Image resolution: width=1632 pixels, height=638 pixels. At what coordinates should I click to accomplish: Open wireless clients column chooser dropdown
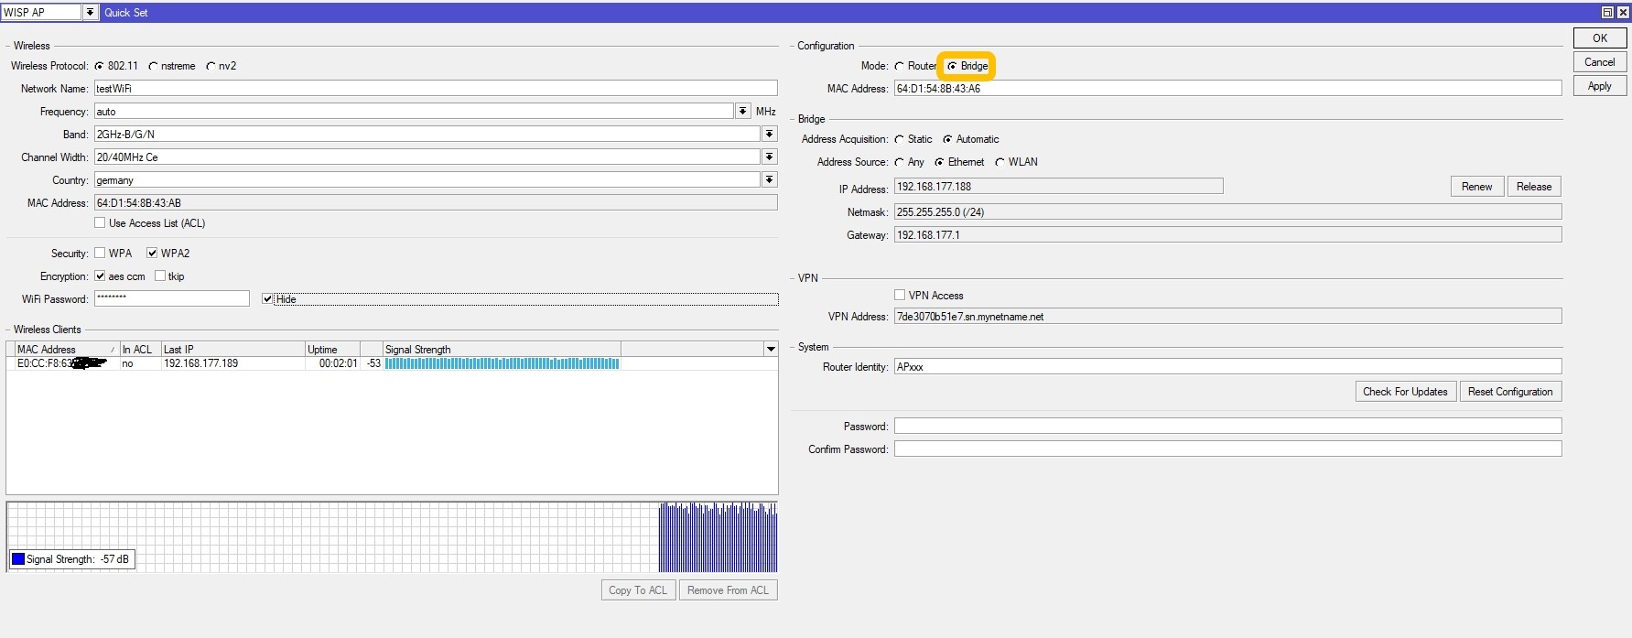tap(771, 349)
